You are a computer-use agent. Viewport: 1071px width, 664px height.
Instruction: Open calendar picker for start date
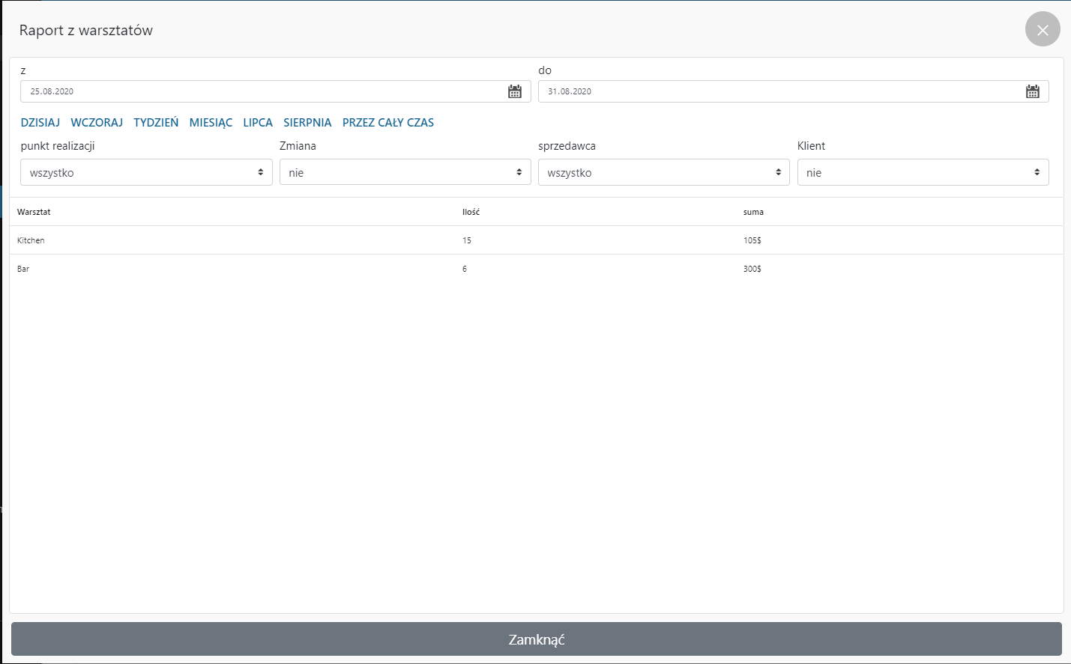515,91
